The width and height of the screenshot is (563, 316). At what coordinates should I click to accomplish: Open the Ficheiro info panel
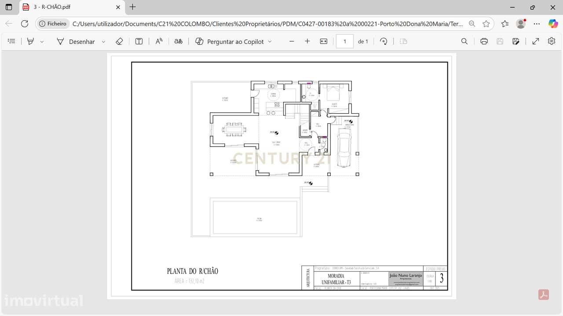click(x=52, y=24)
